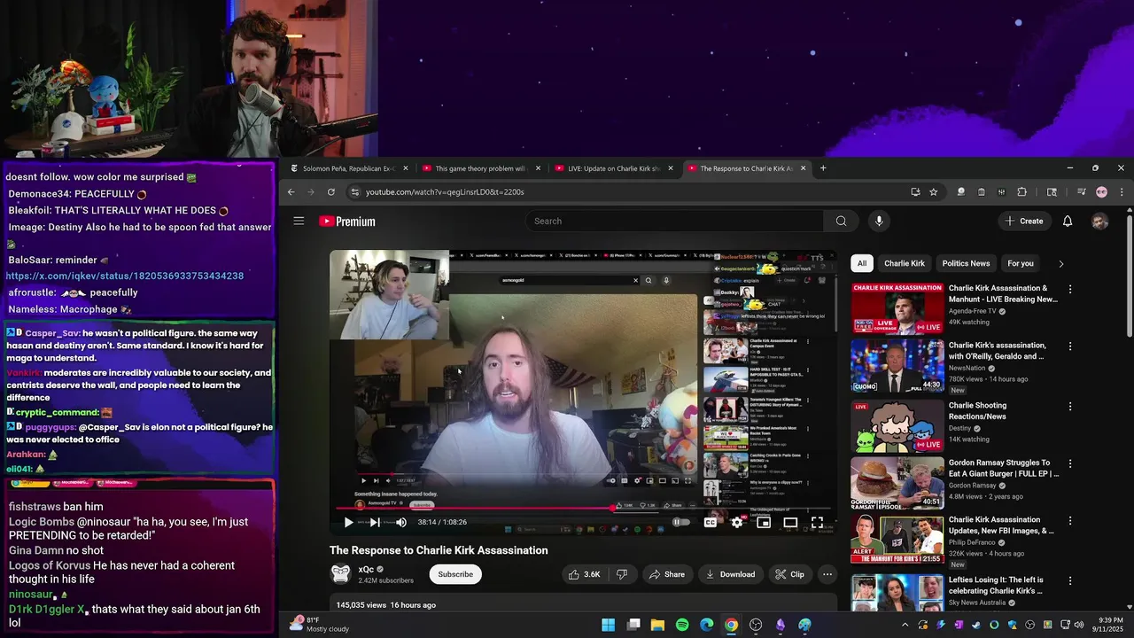Open Spotify from taskbar
The image size is (1134, 638).
[x=682, y=625]
